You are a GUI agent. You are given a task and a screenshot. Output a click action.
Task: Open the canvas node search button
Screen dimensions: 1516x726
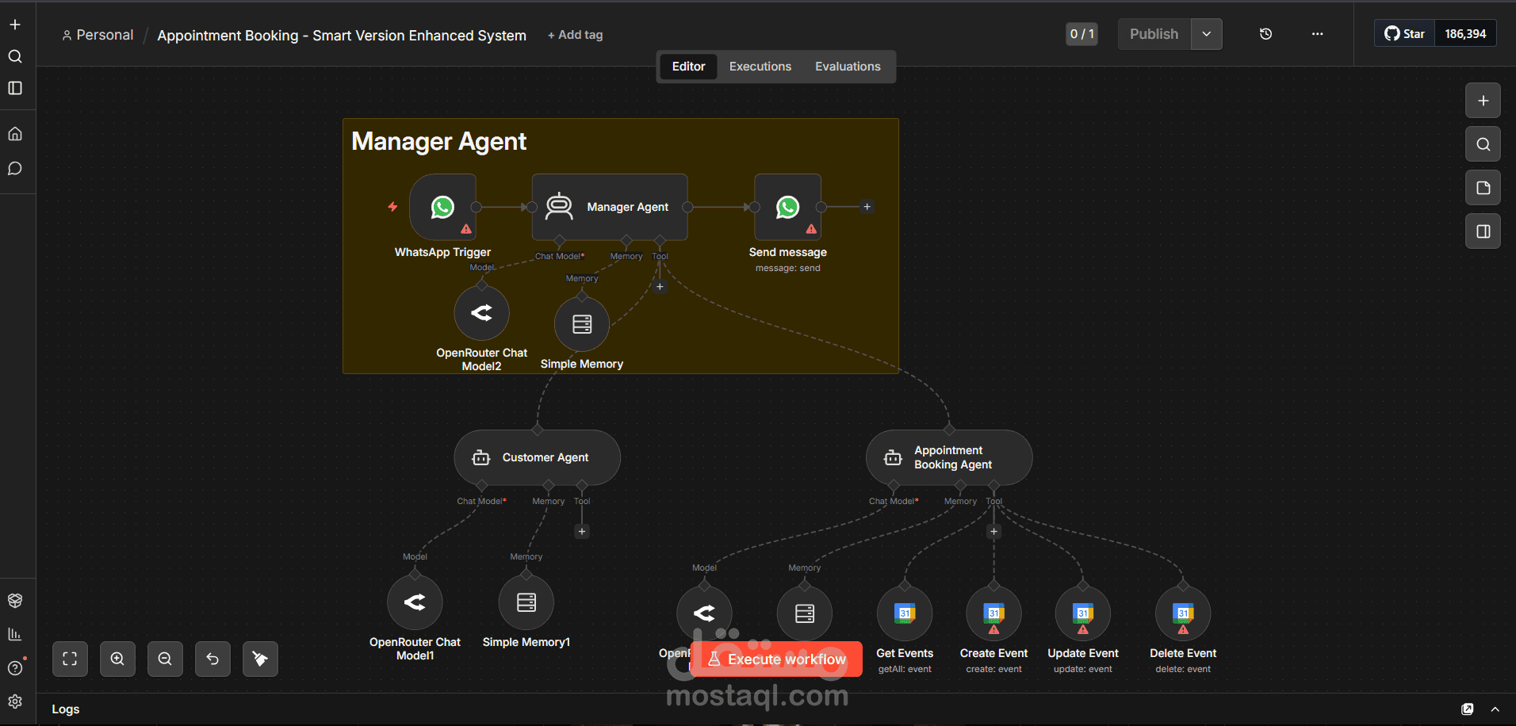tap(1483, 144)
